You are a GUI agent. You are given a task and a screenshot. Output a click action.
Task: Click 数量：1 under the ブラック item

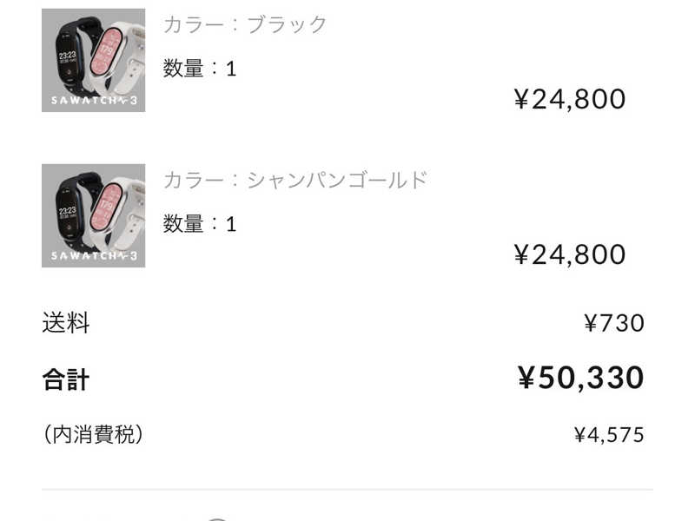click(200, 69)
